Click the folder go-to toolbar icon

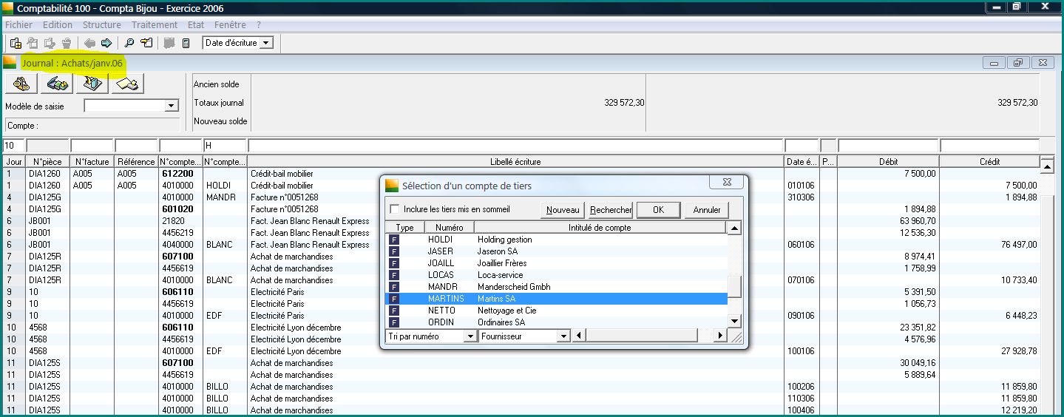pyautogui.click(x=146, y=43)
